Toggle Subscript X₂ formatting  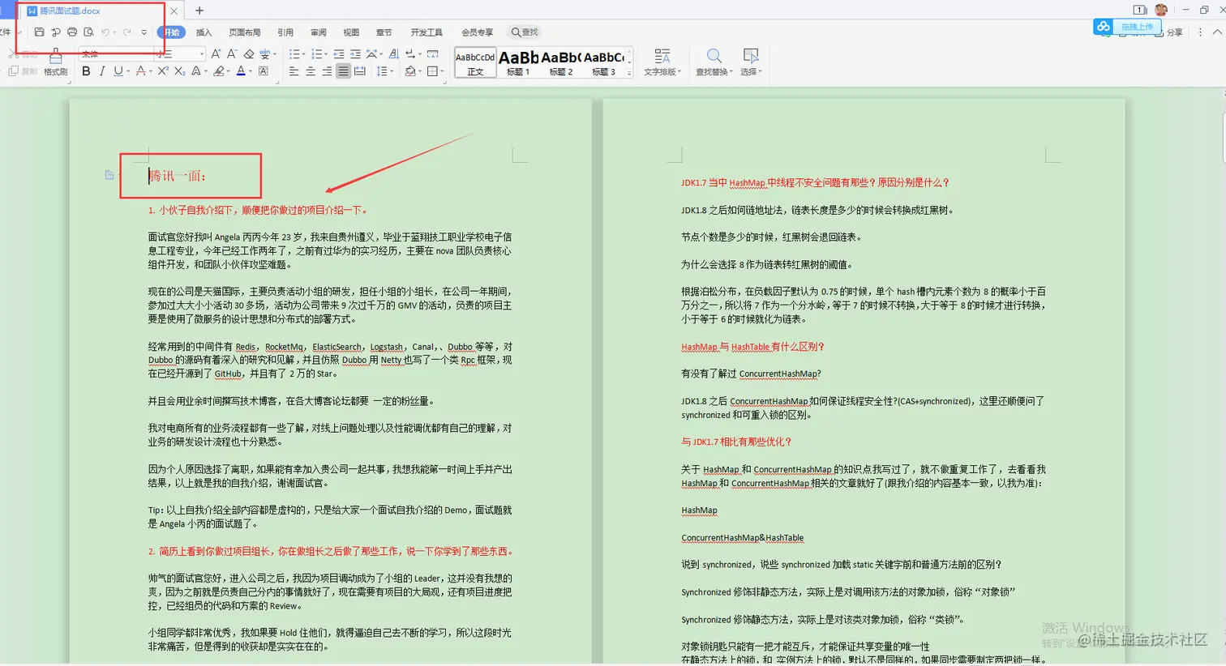(179, 71)
